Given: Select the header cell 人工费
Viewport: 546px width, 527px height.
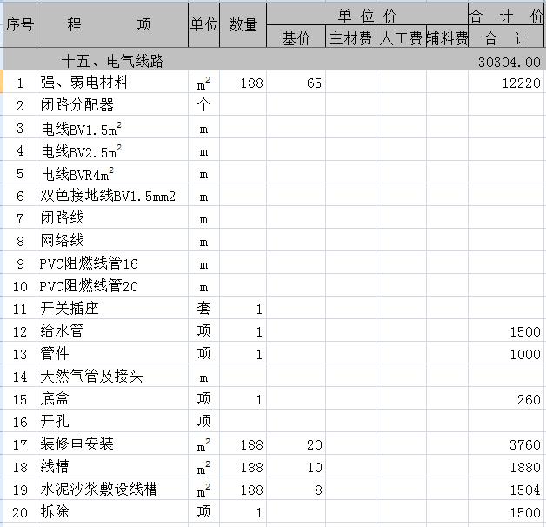Looking at the screenshot, I should [401, 37].
